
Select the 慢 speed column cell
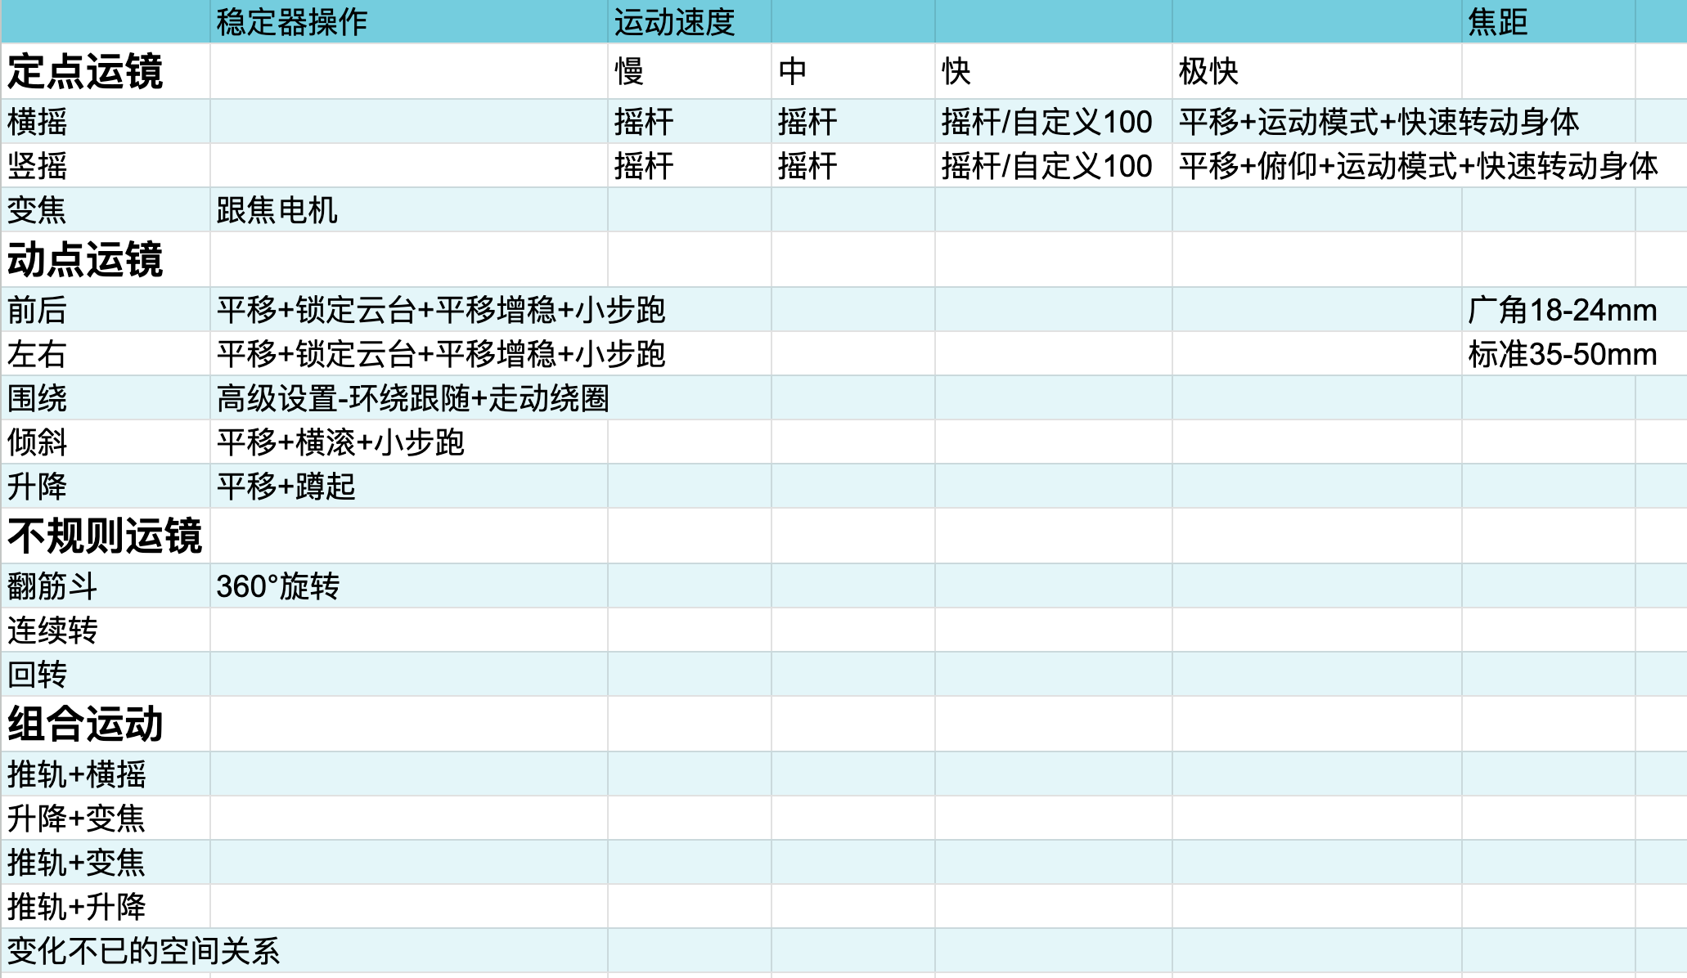coord(689,71)
